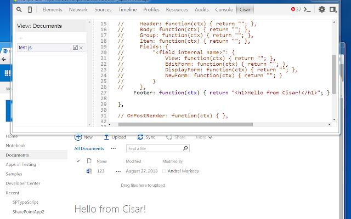
Task: Open Apps in Testing link
Action: (x=21, y=164)
